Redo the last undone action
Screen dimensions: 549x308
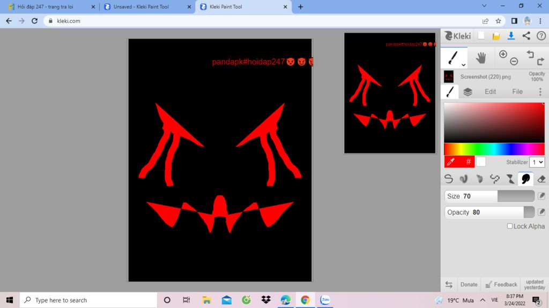coord(540,61)
